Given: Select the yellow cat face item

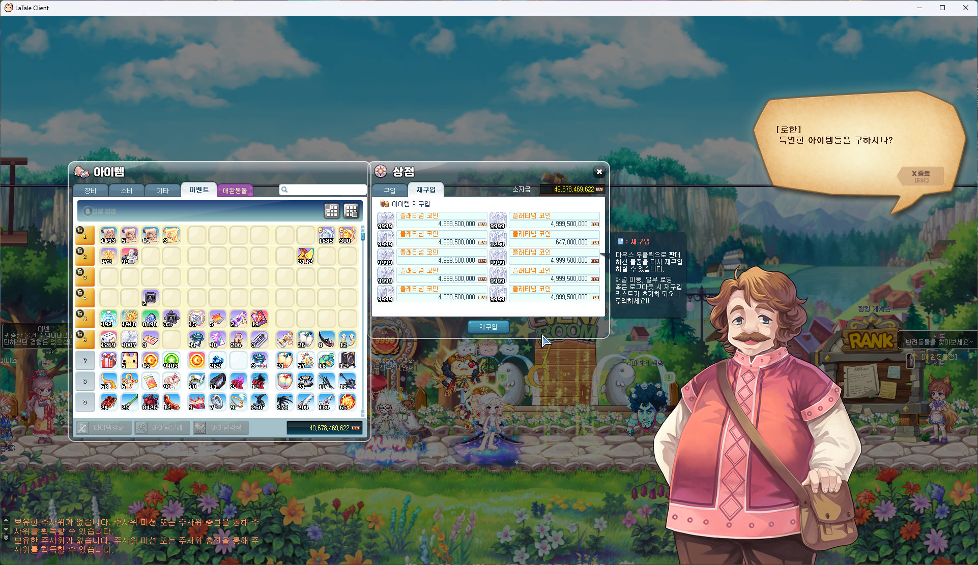Looking at the screenshot, I should (129, 360).
